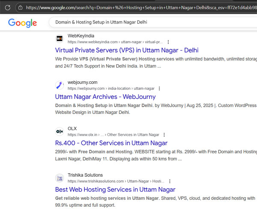Click the Trishika Solutions favicon
257x214 pixels.
click(x=60, y=178)
